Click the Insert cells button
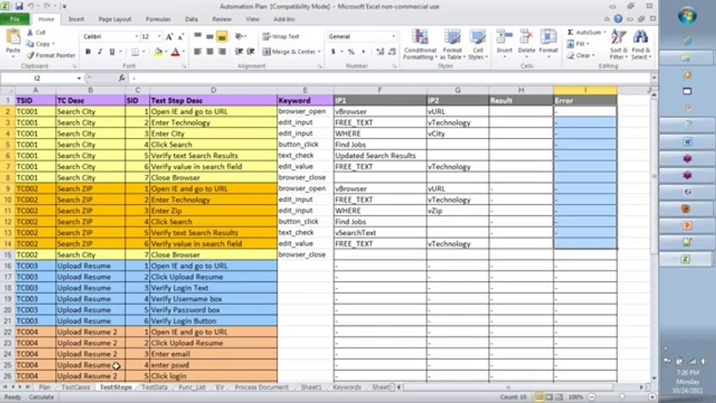This screenshot has height=403, width=716. tap(505, 42)
